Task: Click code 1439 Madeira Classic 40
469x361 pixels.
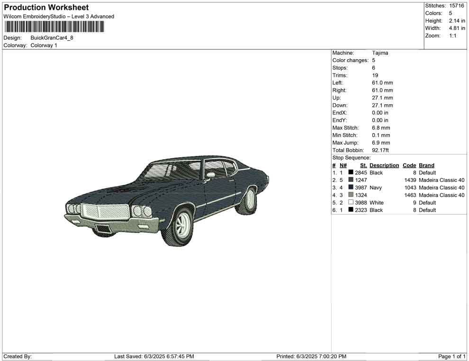Action: [x=434, y=180]
